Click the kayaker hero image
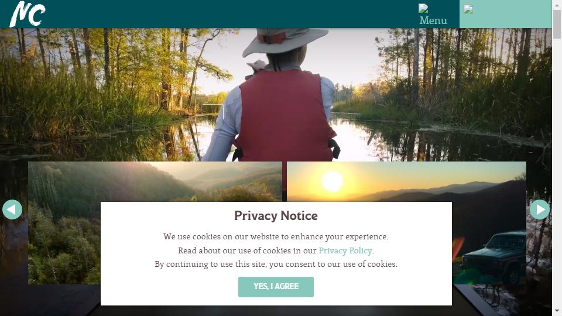562x316 pixels. (276, 95)
